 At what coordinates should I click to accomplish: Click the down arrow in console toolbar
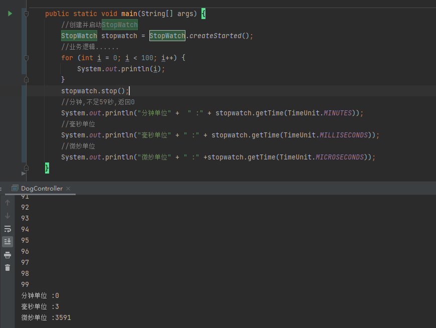click(8, 216)
